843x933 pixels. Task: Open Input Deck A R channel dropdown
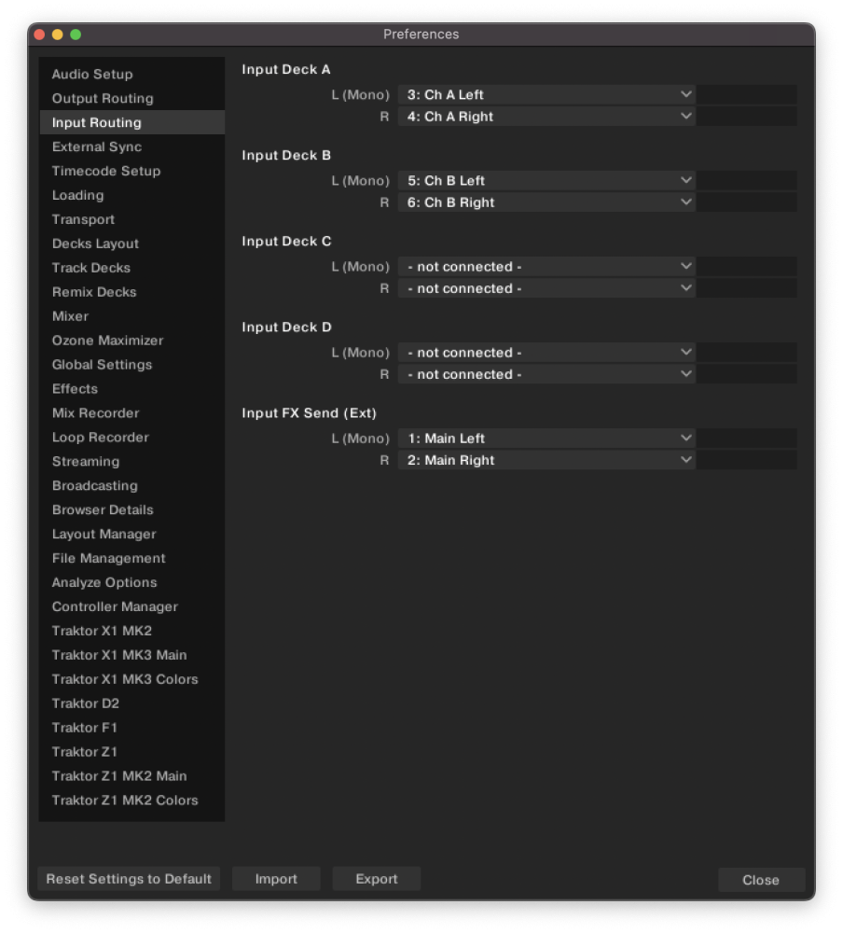coord(546,117)
